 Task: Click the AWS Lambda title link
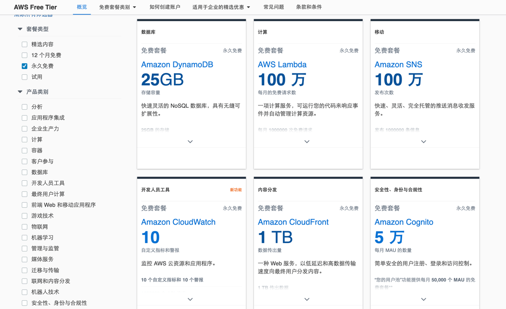[282, 65]
